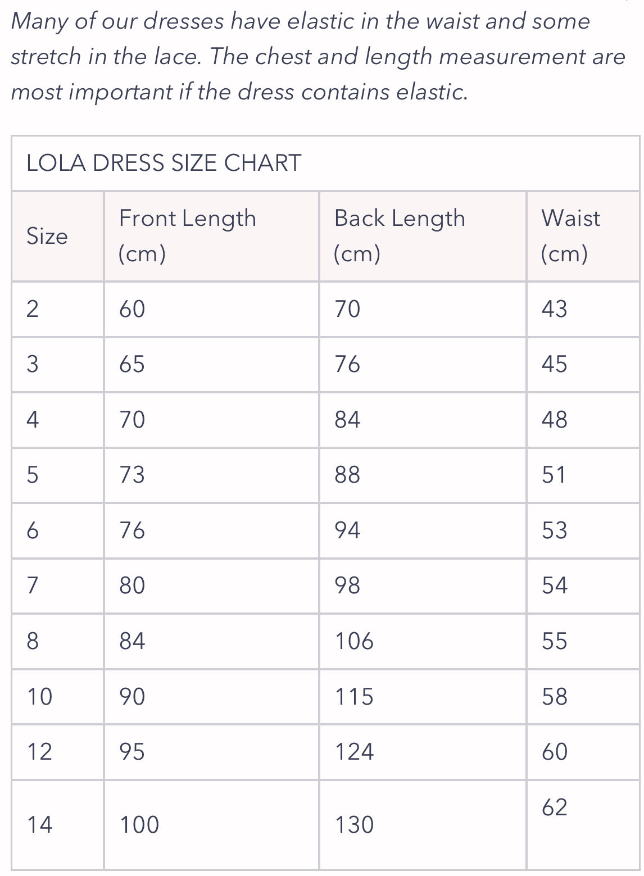
Task: Click size 6 row label
Action: pyautogui.click(x=33, y=530)
